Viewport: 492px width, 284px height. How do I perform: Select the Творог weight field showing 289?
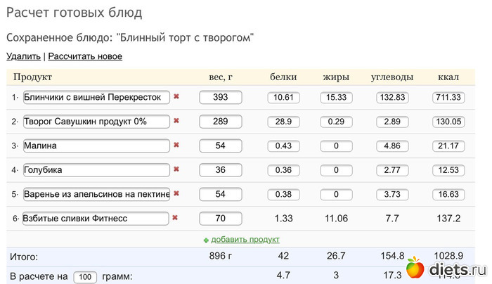tap(220, 122)
